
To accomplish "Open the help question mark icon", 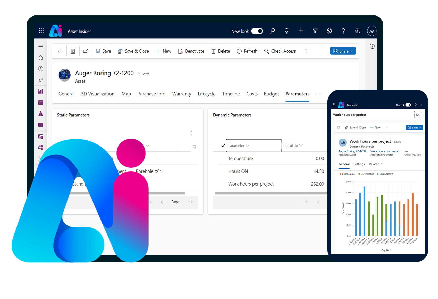I will 343,31.
